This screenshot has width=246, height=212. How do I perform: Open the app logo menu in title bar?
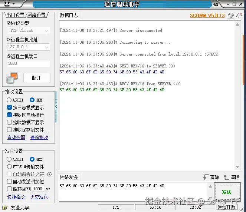coord(7,4)
